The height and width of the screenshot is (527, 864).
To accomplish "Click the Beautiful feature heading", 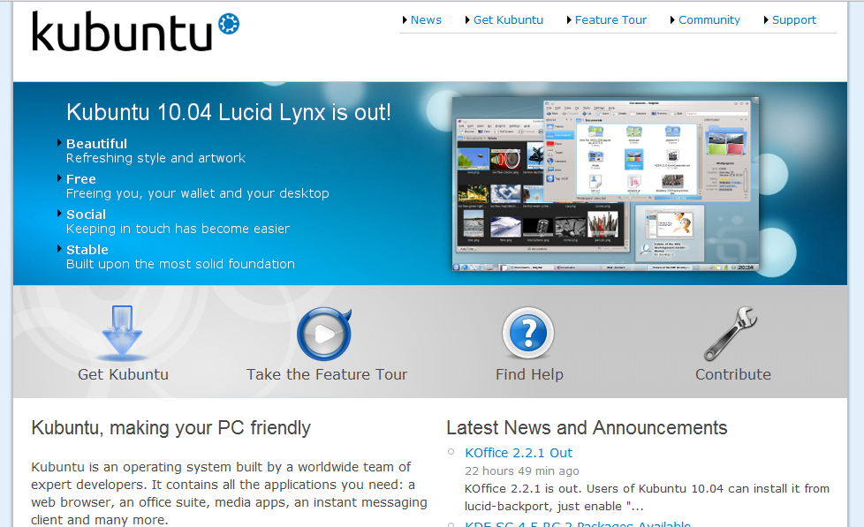I will pos(96,144).
